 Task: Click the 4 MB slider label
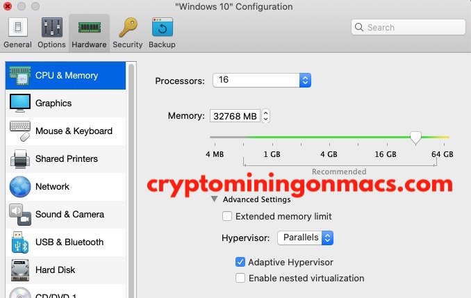[215, 154]
